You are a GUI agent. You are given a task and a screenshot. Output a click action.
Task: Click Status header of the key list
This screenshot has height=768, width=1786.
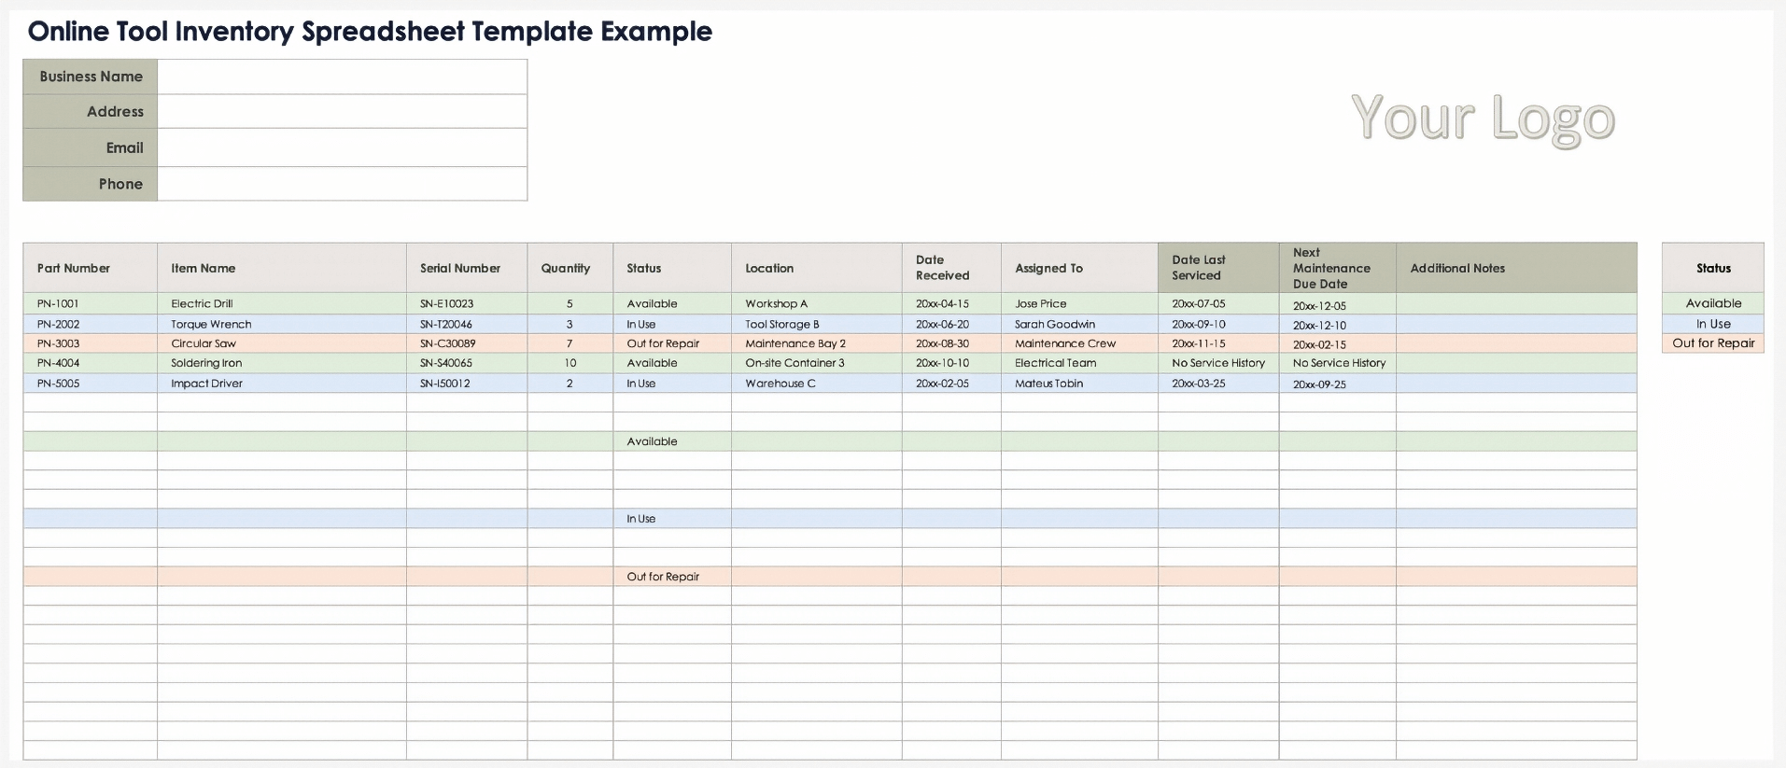tap(1713, 268)
